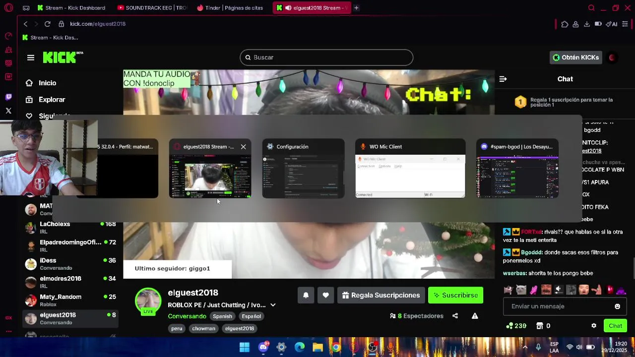Open the user avatar at top right
Viewport: 635px width, 357px height.
pyautogui.click(x=612, y=58)
